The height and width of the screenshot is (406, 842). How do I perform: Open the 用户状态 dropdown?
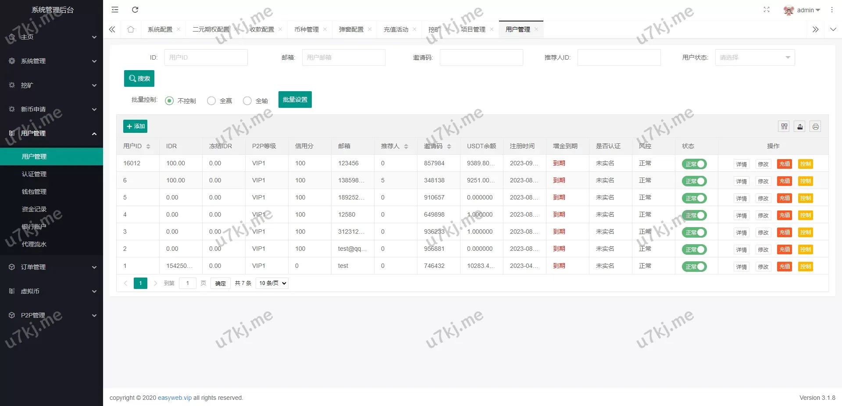tap(755, 57)
